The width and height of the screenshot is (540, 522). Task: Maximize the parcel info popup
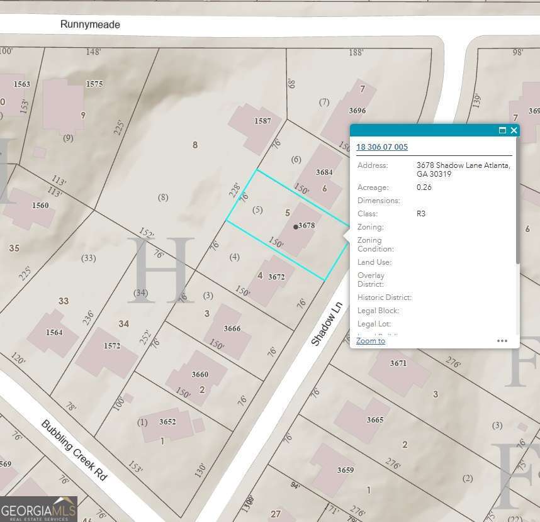tap(502, 130)
